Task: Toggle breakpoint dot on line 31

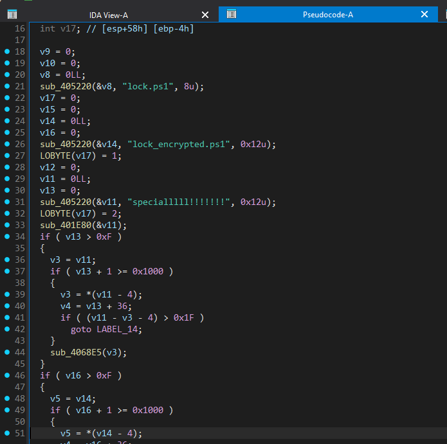Action: tap(7, 202)
